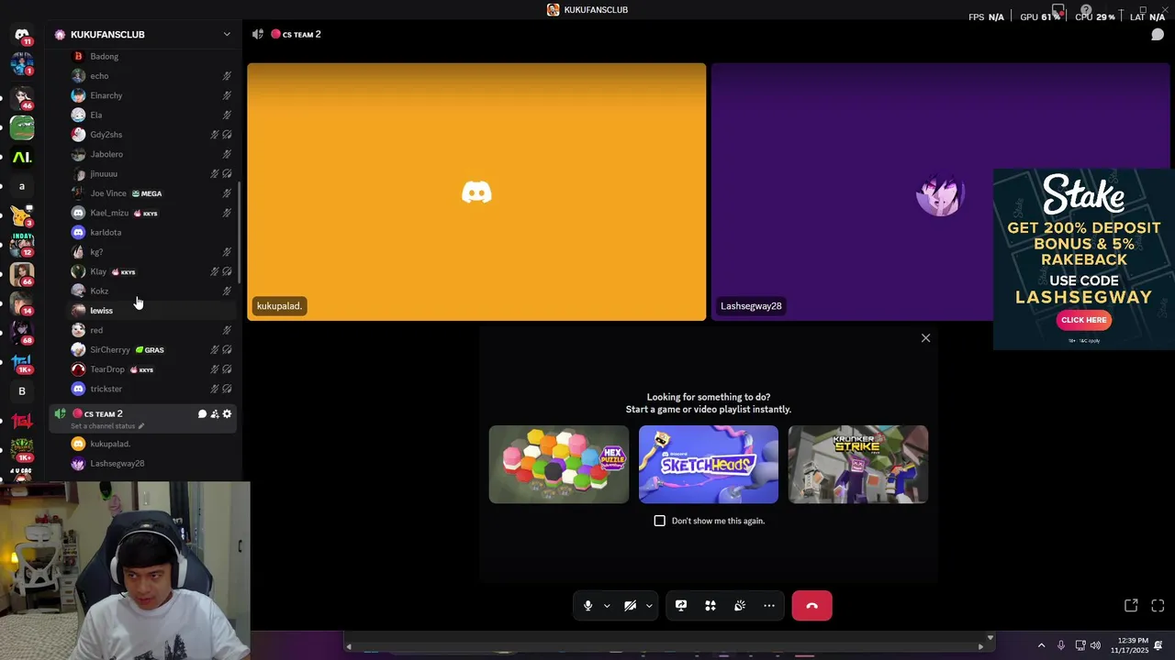This screenshot has height=660, width=1175.
Task: Open more options ellipsis in call controls
Action: 769,606
